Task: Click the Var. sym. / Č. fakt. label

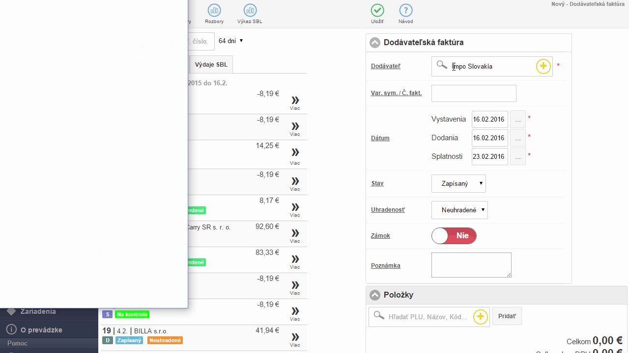Action: [x=397, y=93]
